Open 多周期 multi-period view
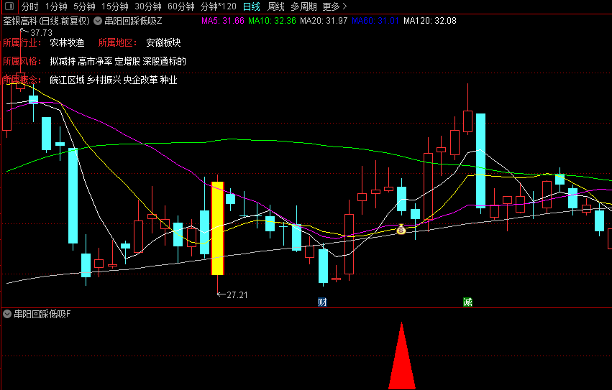This screenshot has width=612, height=390. tap(303, 6)
